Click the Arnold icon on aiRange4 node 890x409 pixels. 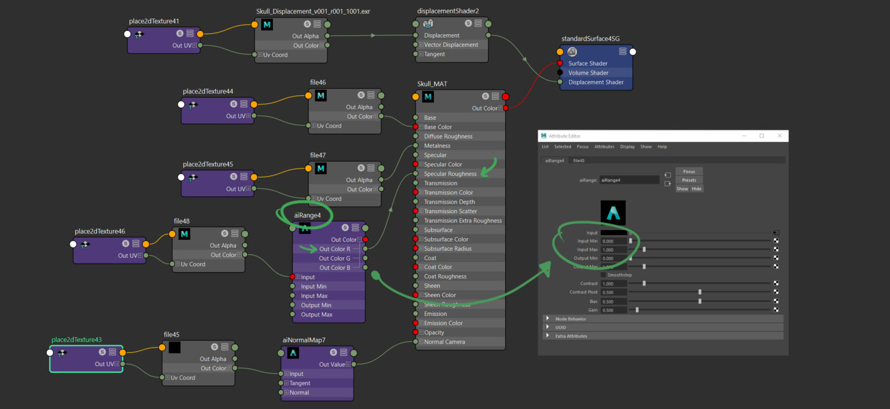point(304,228)
